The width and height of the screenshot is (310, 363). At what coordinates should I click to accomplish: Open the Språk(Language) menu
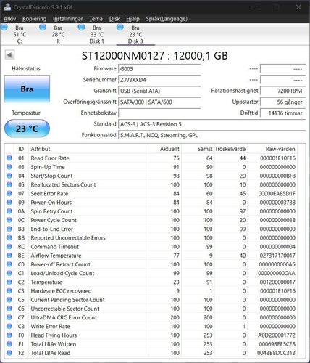point(167,19)
